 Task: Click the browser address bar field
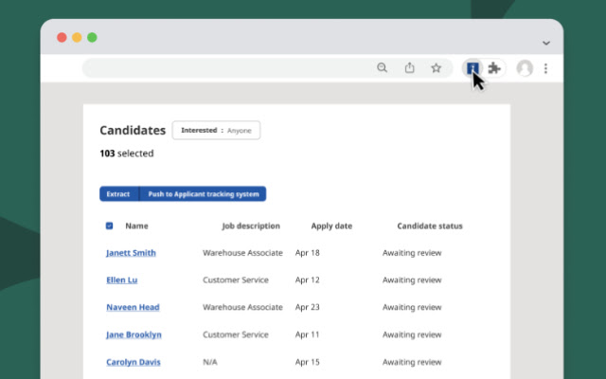(x=226, y=68)
